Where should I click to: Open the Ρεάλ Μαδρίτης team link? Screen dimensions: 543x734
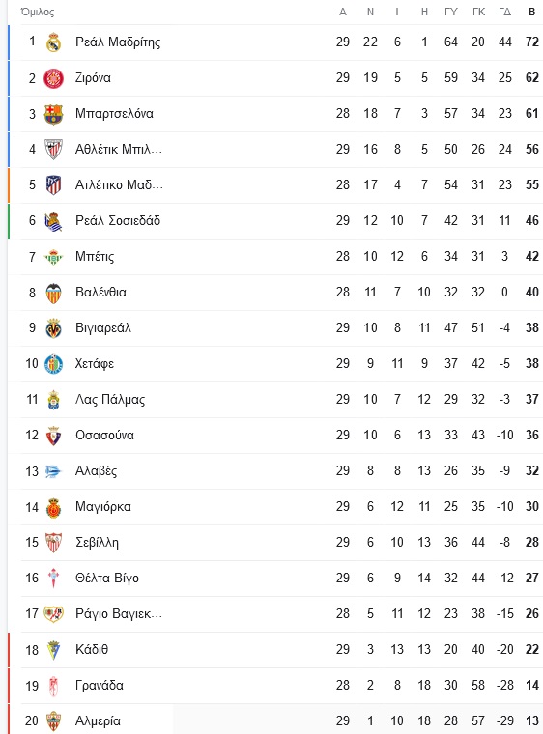118,42
